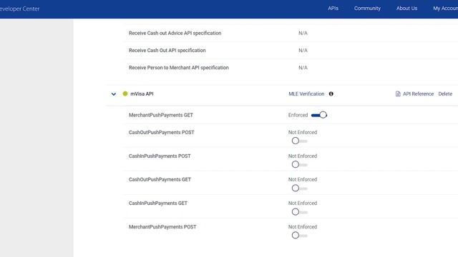Click the MerchantPushPayments GET label
The height and width of the screenshot is (257, 458).
160,115
